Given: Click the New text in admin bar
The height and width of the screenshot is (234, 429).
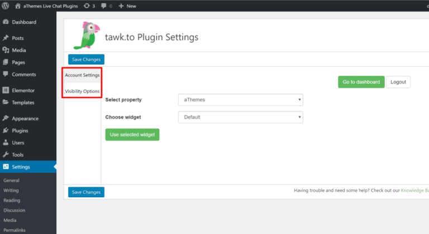Looking at the screenshot, I should pyautogui.click(x=131, y=6).
